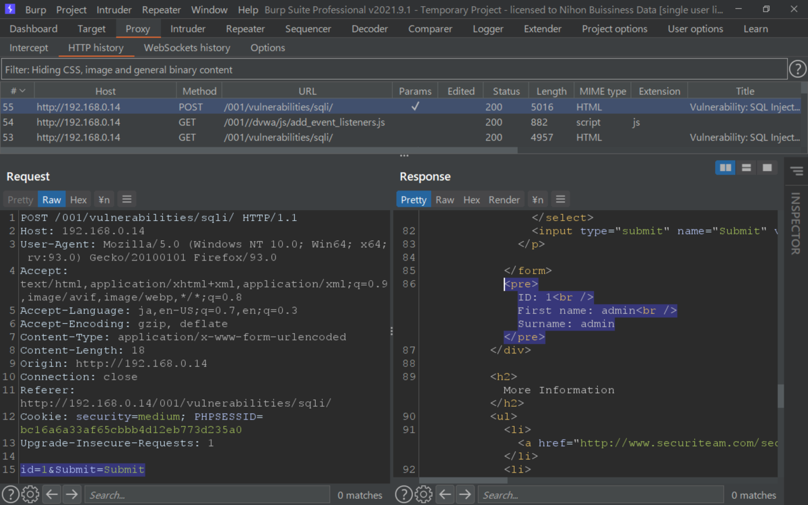Open Request search settings gear
The width and height of the screenshot is (808, 505).
[30, 495]
